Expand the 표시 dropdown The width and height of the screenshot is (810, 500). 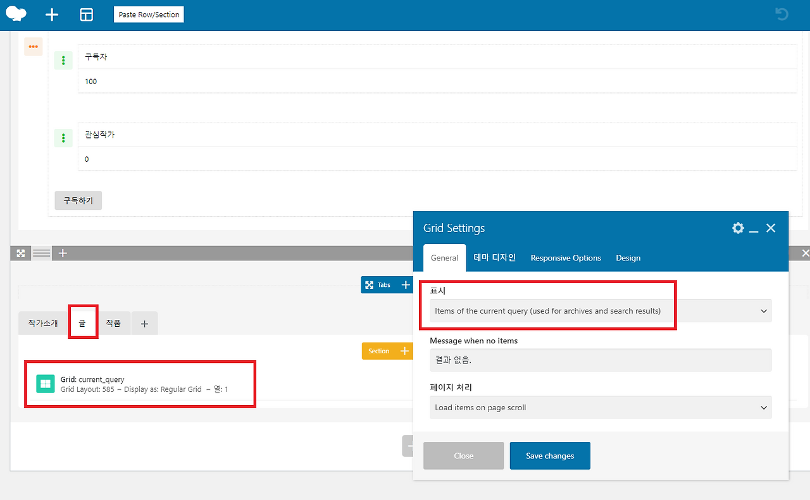click(601, 311)
